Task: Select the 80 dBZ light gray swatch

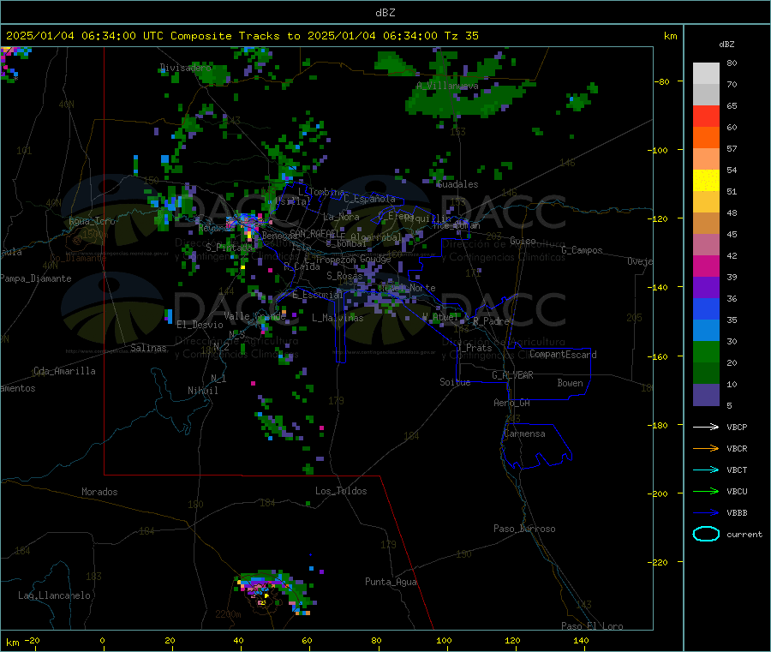Action: click(706, 74)
